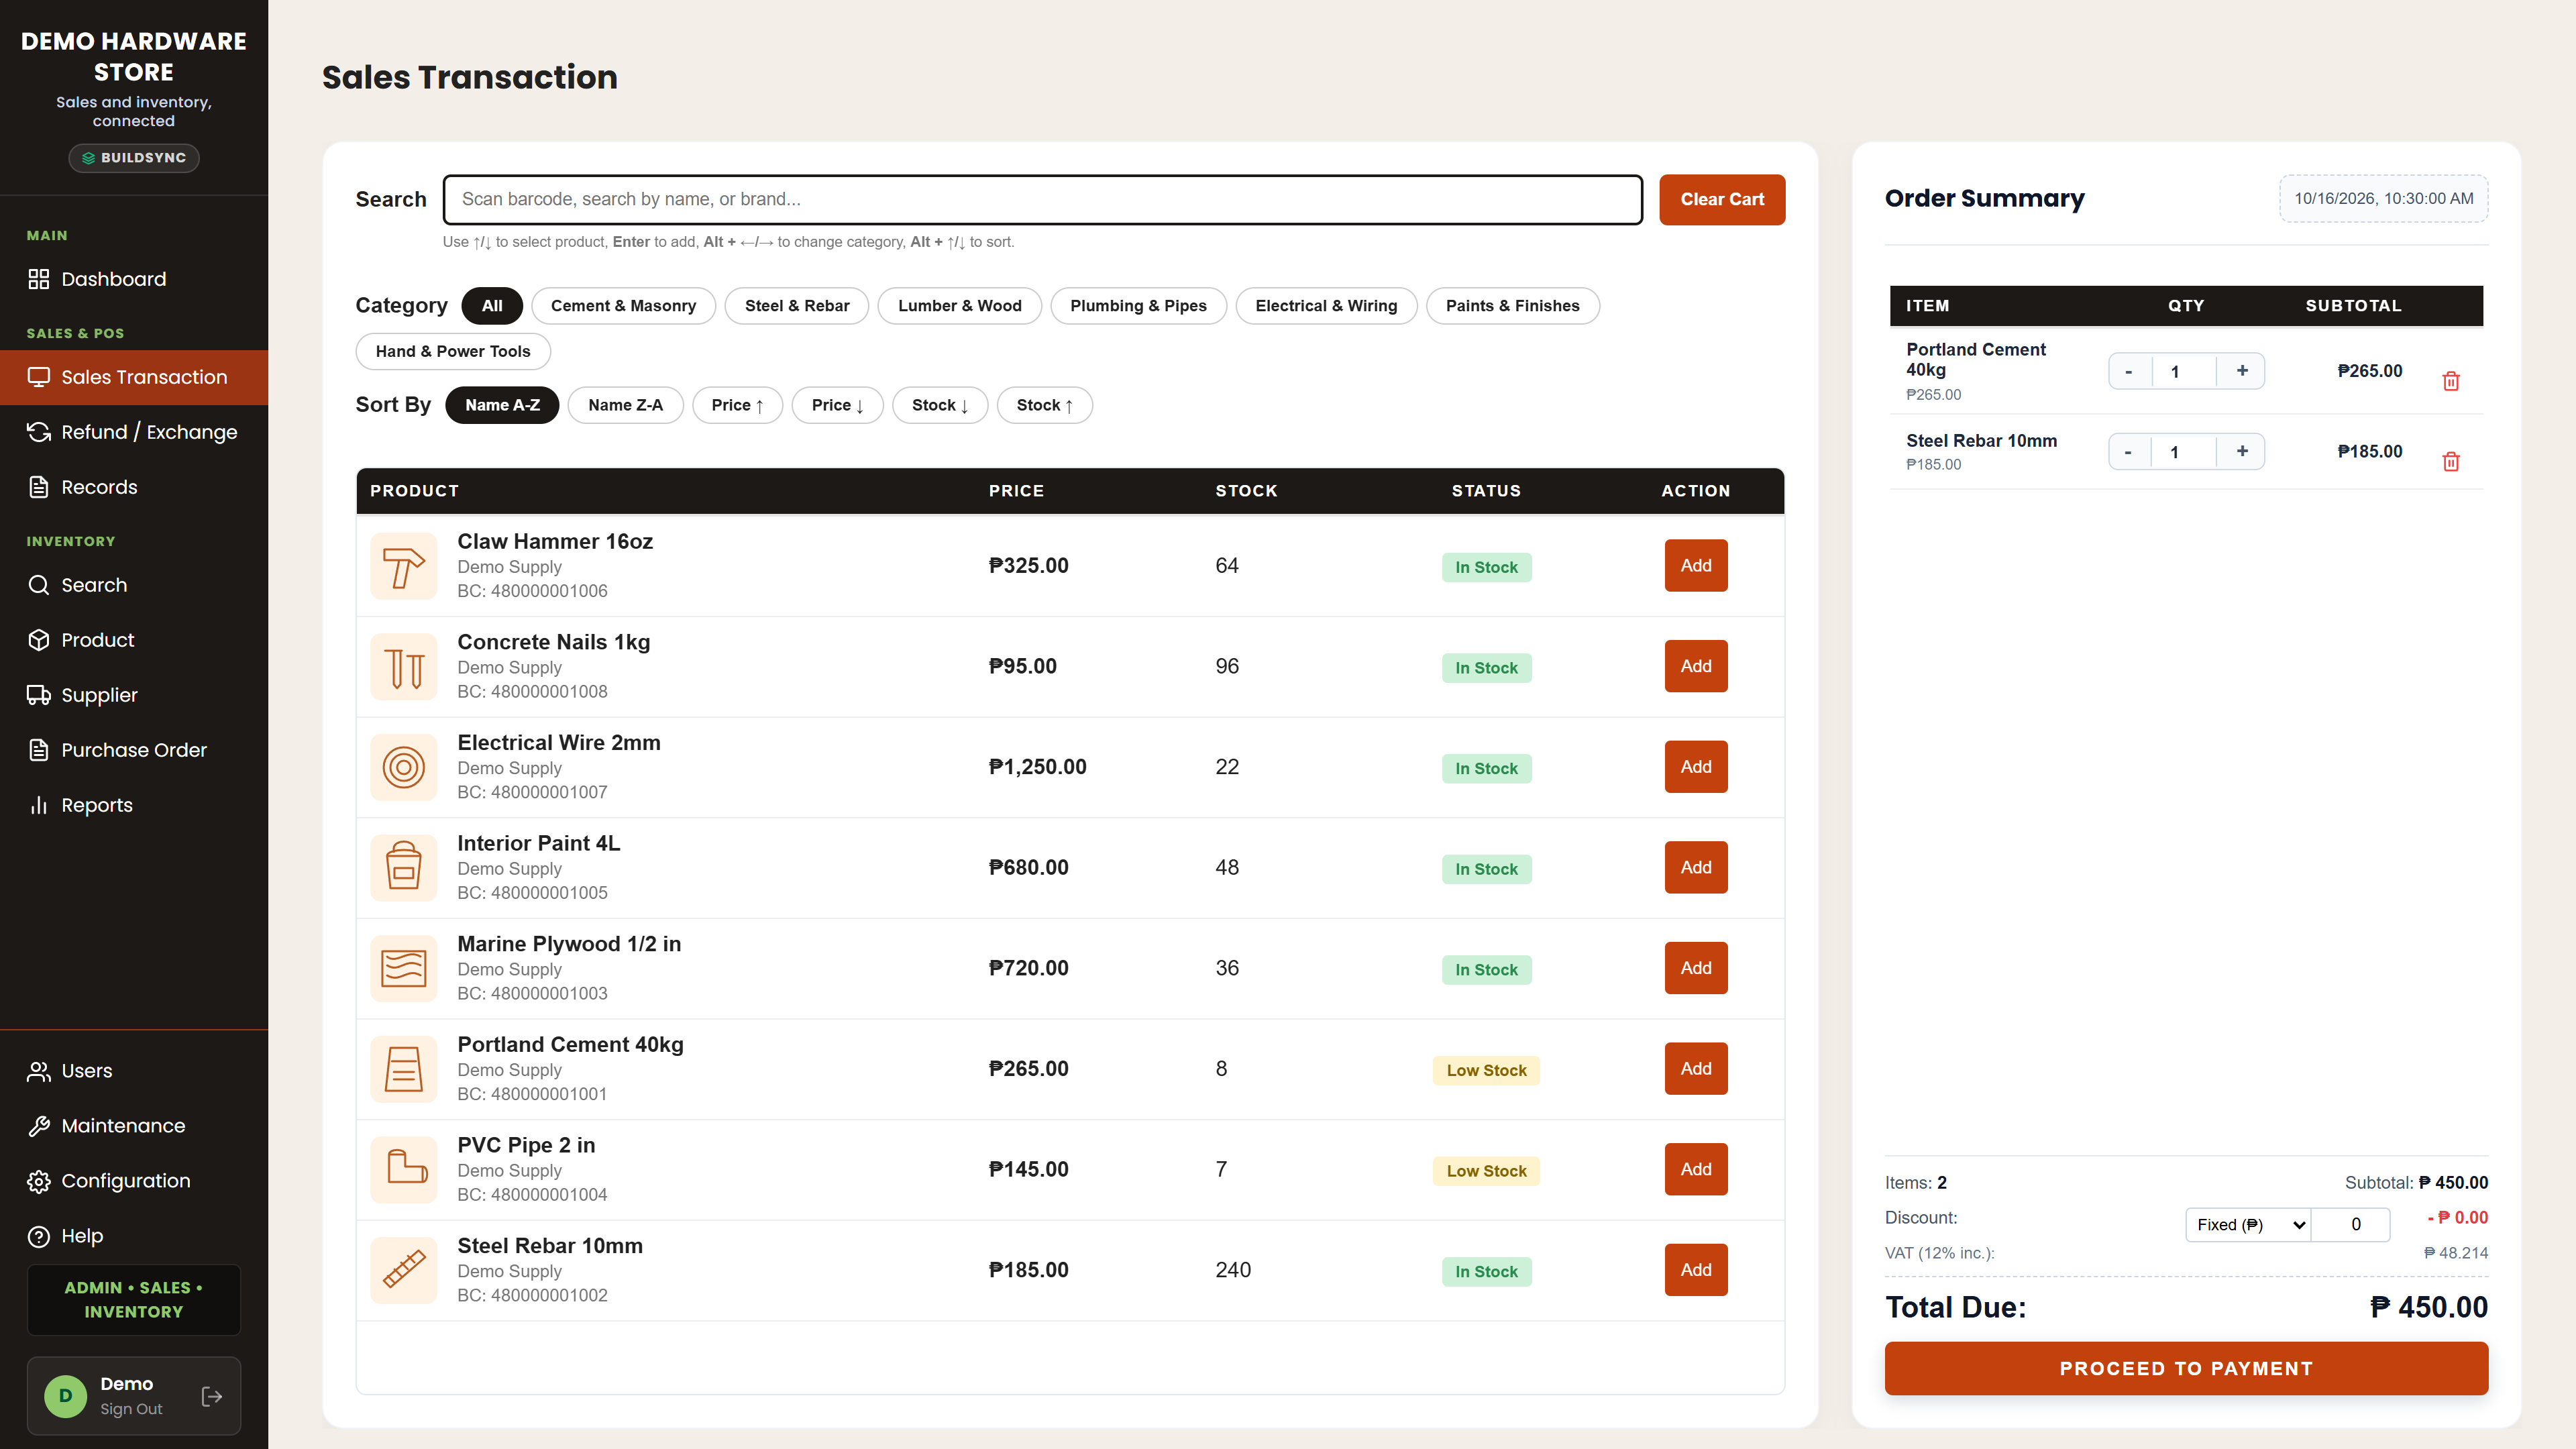Image resolution: width=2576 pixels, height=1449 pixels.
Task: Click the Maintenance wrench icon
Action: click(x=38, y=1126)
